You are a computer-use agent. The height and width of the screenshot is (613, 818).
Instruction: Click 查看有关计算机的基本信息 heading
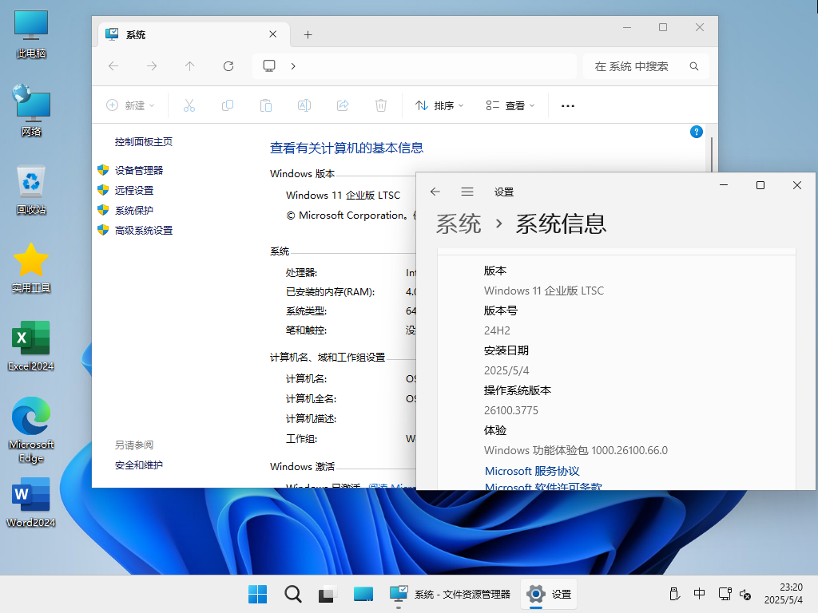pyautogui.click(x=347, y=148)
